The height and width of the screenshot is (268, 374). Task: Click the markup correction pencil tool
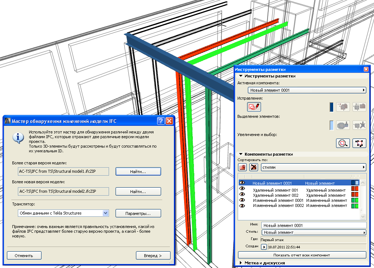(254, 107)
